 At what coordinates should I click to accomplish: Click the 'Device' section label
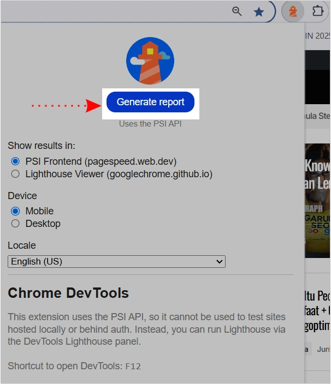(22, 196)
